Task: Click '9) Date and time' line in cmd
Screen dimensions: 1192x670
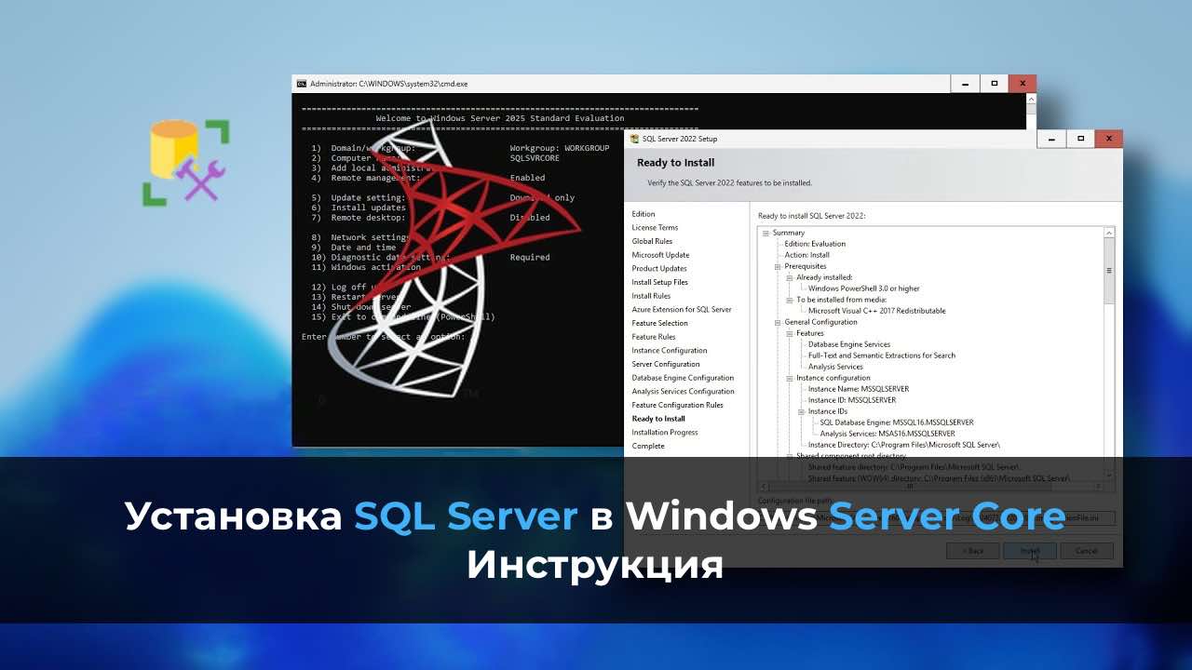Action: point(354,248)
